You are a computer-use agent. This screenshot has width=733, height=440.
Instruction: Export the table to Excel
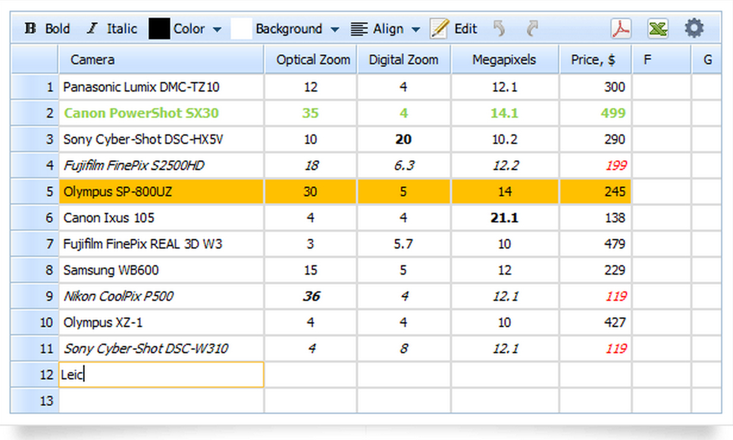pos(658,29)
